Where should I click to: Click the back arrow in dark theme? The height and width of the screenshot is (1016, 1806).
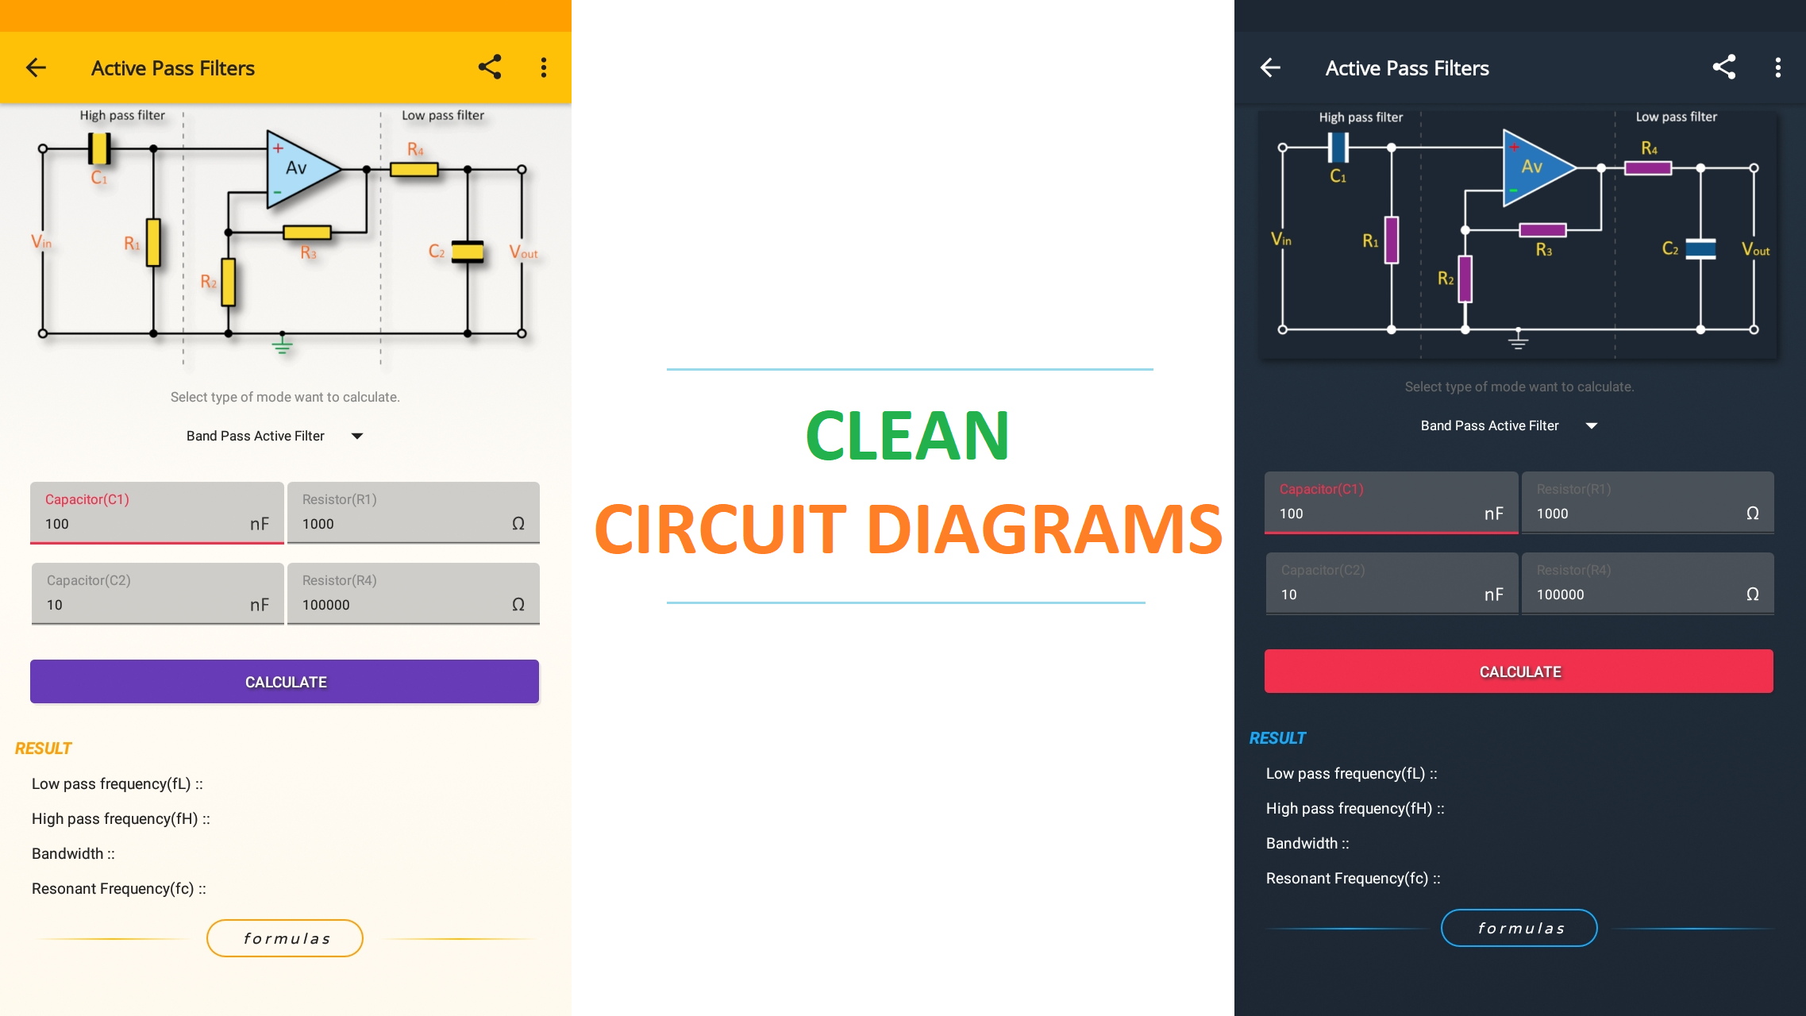[x=1270, y=67]
